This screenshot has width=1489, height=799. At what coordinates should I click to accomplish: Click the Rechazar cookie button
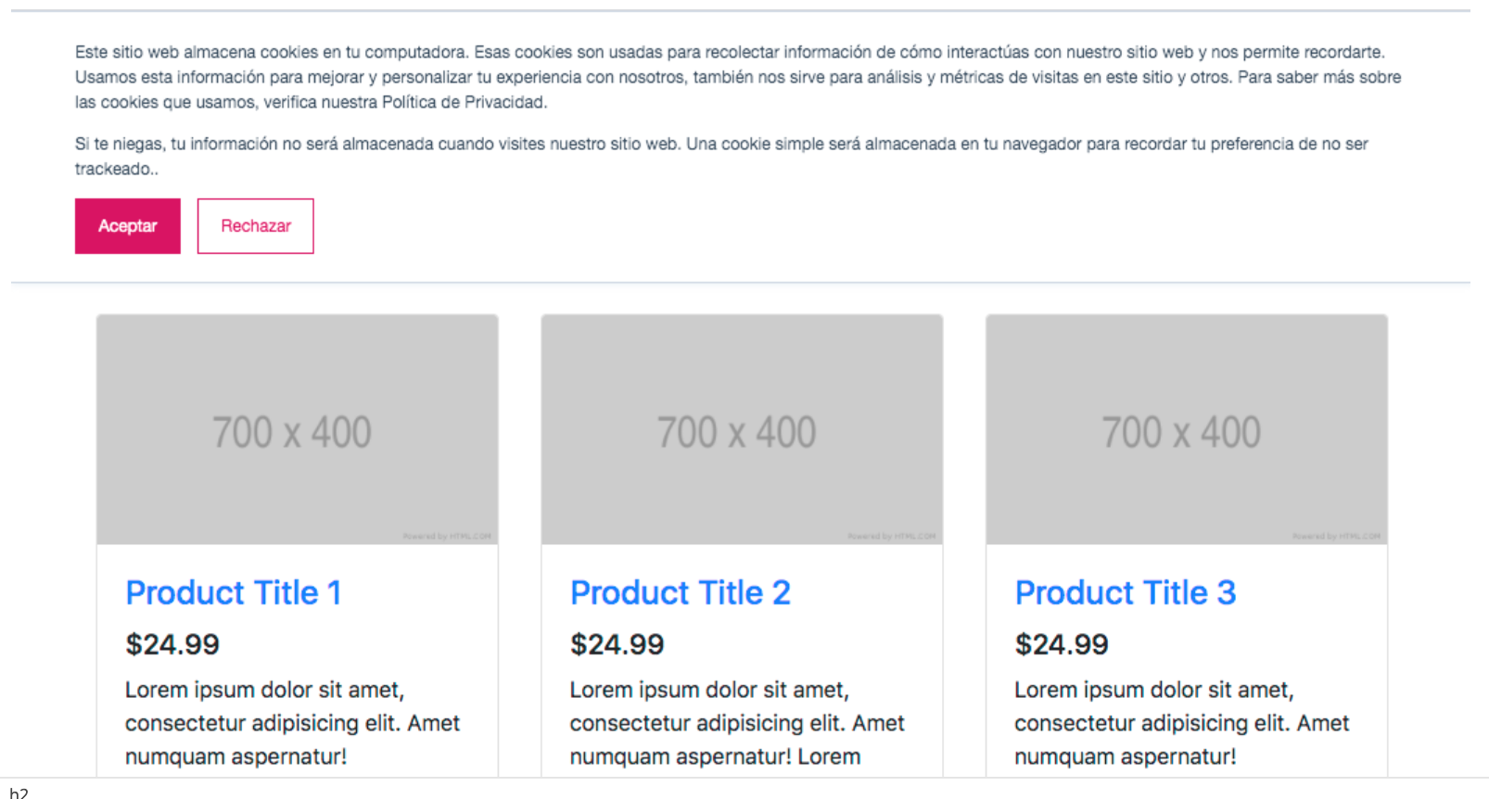pos(255,226)
